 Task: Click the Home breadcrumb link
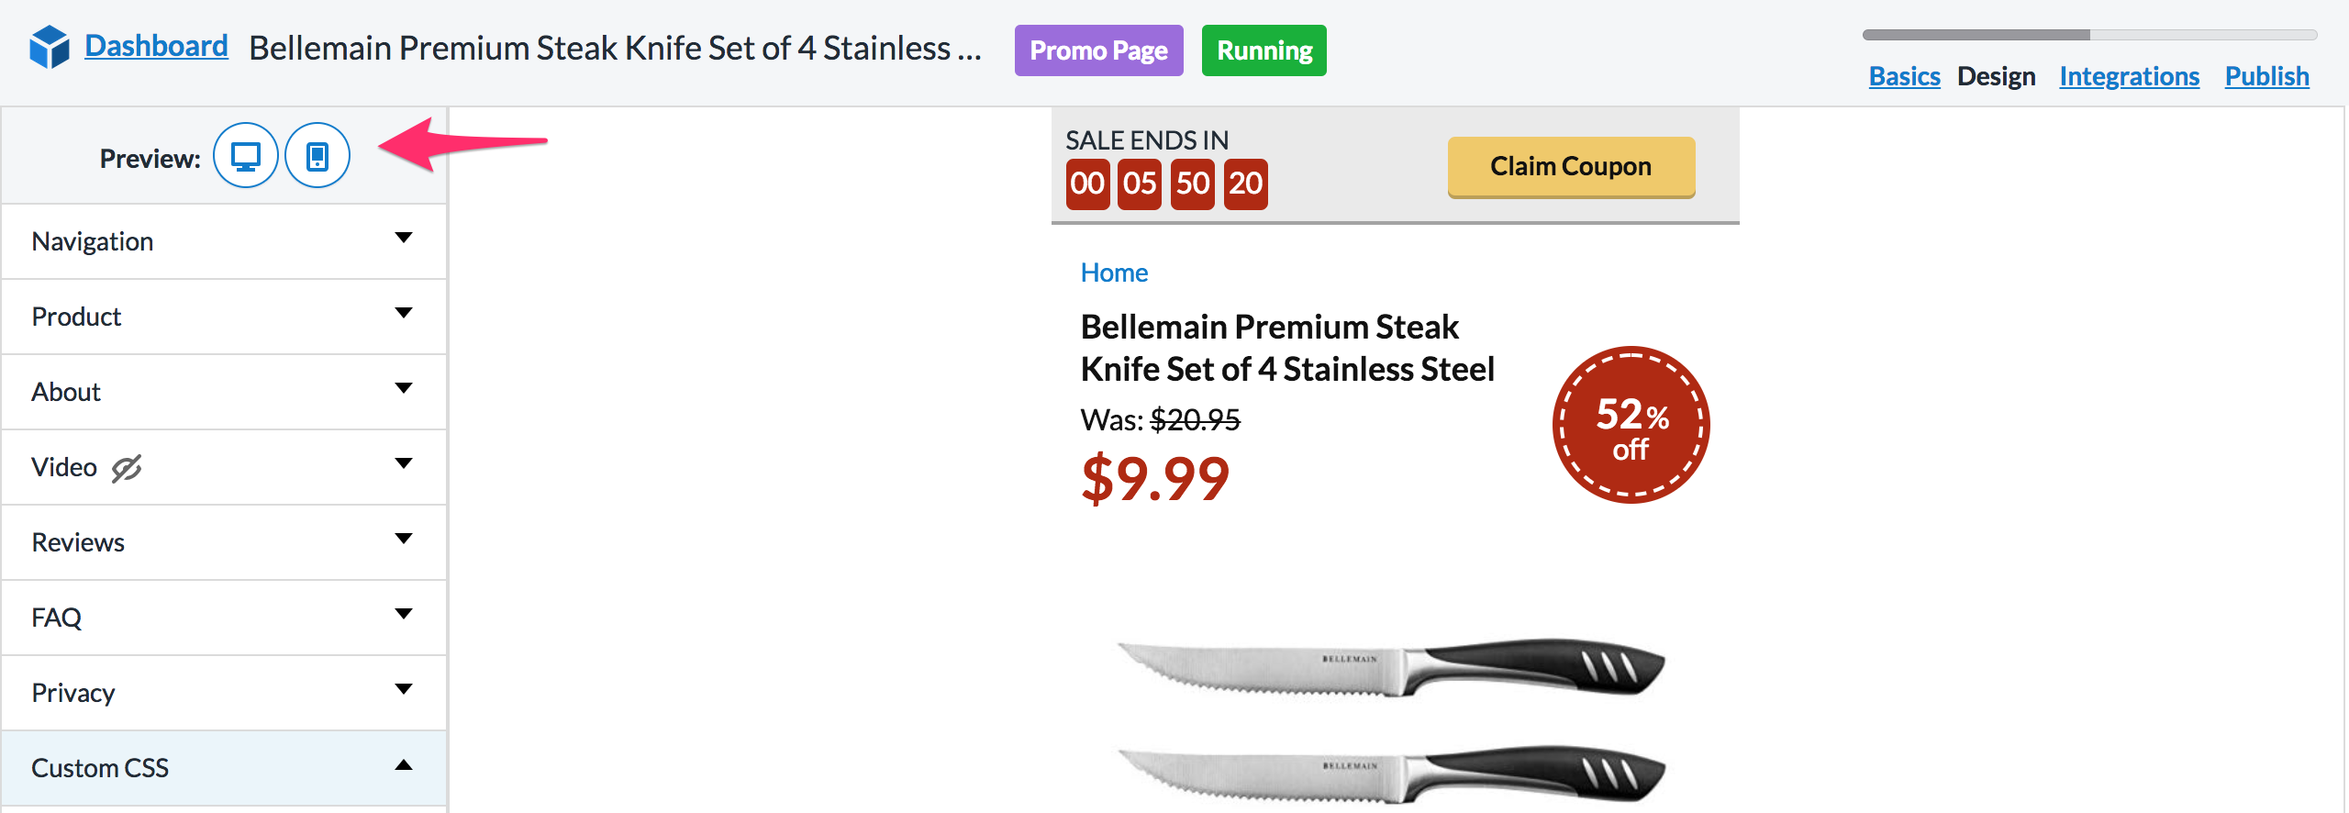[x=1114, y=273]
